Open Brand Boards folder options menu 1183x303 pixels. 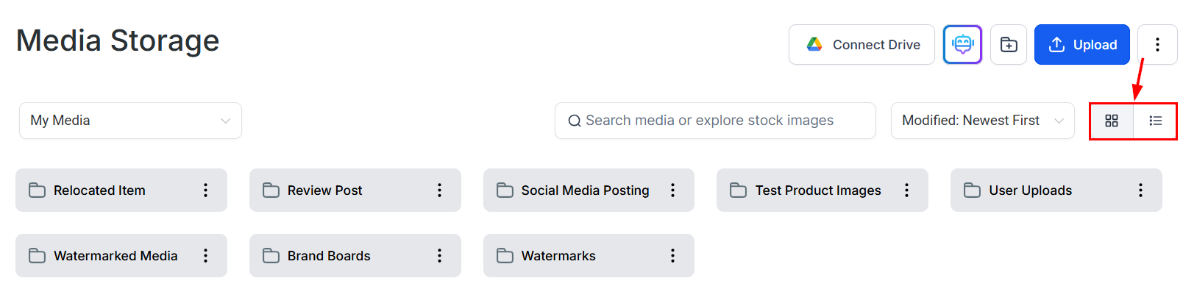tap(439, 256)
